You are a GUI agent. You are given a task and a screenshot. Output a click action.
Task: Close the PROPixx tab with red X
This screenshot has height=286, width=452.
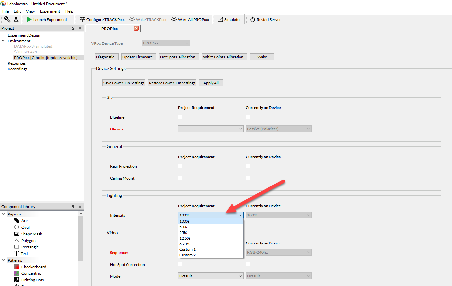(x=136, y=28)
